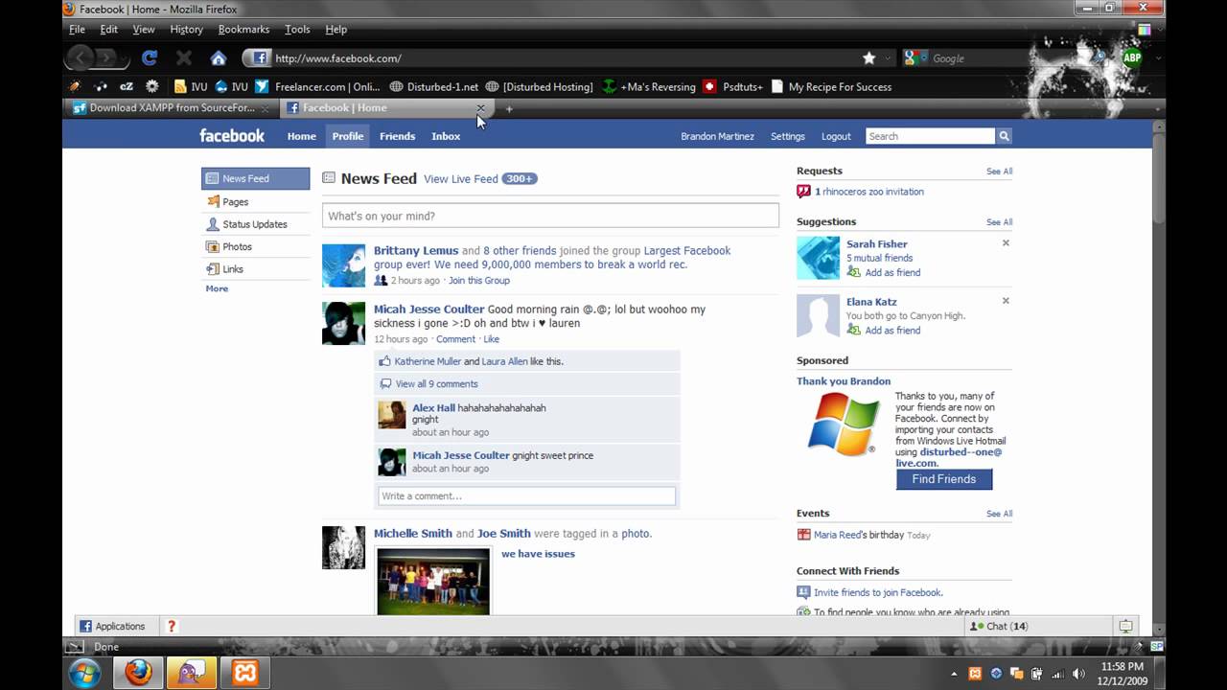
Task: Show hidden system tray icons
Action: tap(954, 674)
